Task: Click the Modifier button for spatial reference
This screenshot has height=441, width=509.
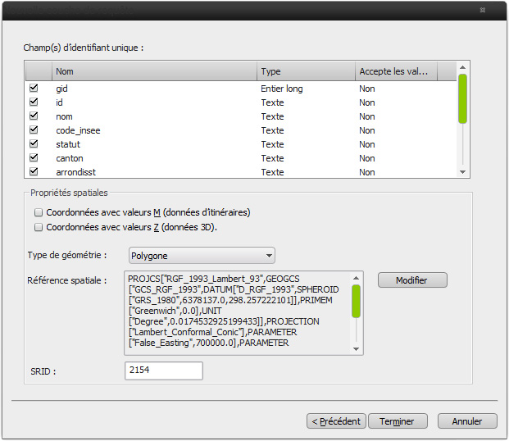Action: click(412, 280)
